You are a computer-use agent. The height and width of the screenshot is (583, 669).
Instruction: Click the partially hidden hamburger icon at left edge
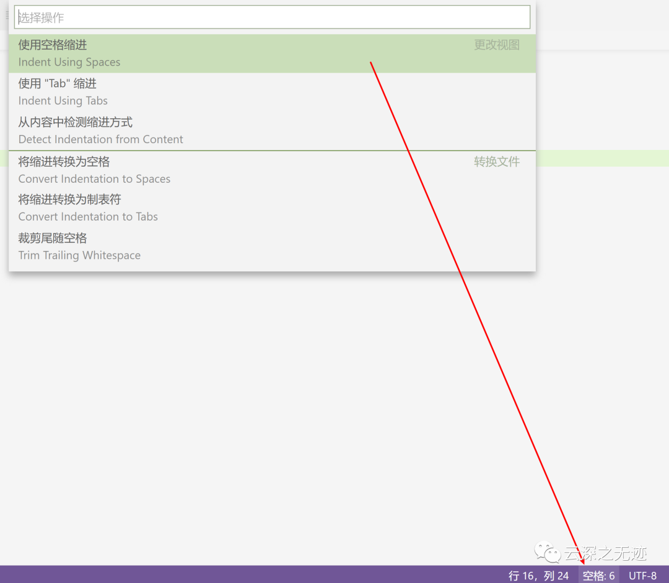7,15
